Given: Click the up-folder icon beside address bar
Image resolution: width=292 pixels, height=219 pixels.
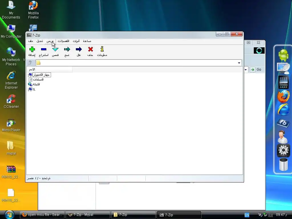Looking at the screenshot, I should point(30,62).
